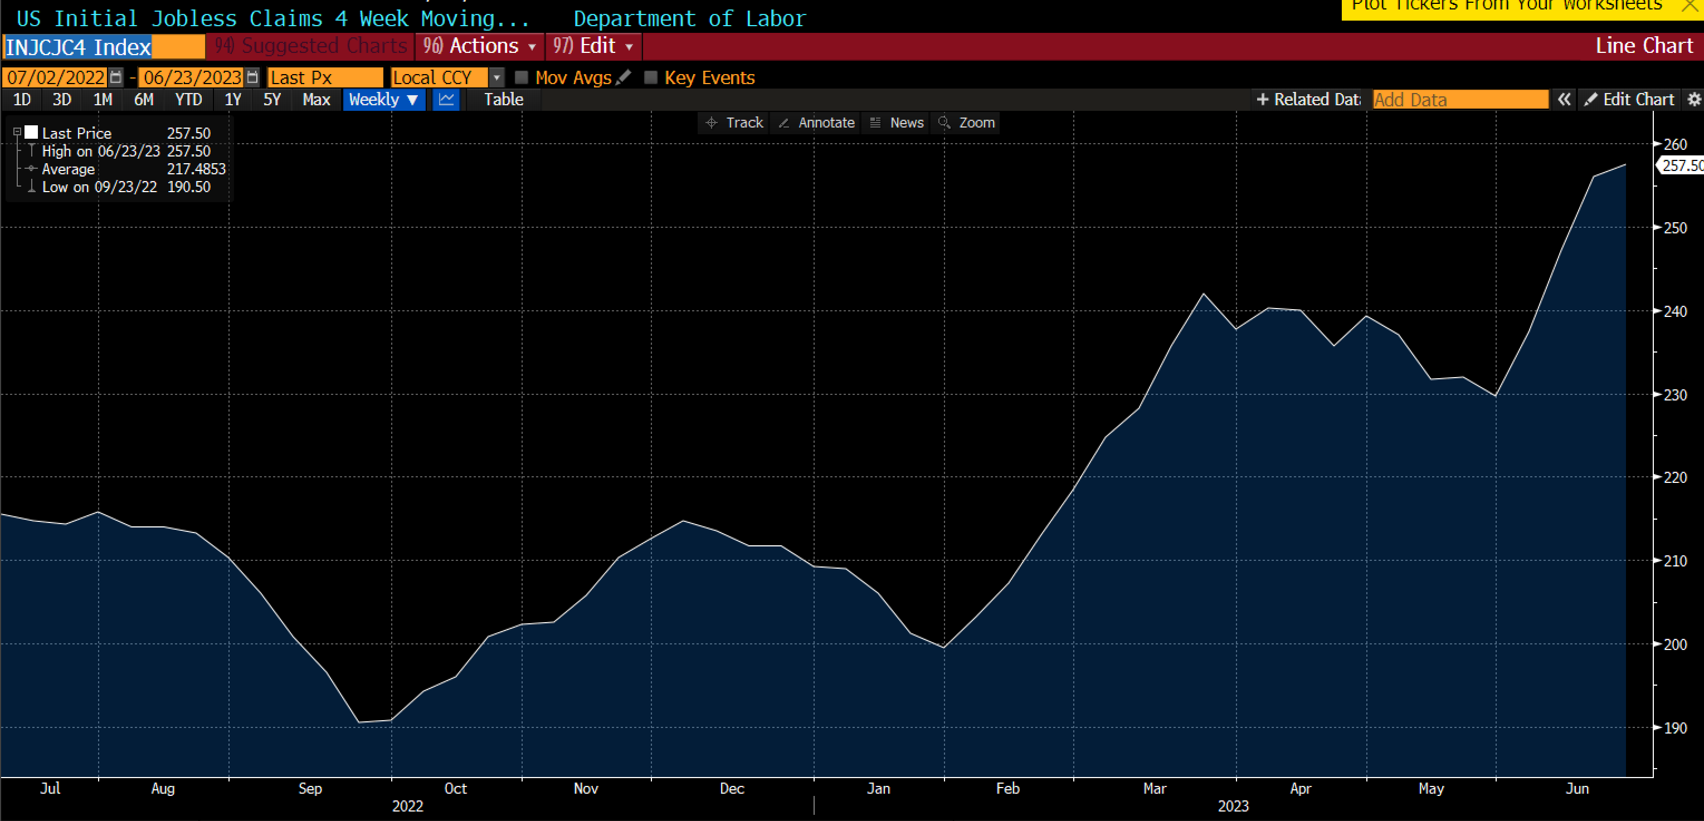Image resolution: width=1704 pixels, height=821 pixels.
Task: Collapse the Last Price legend tree
Action: click(x=17, y=132)
